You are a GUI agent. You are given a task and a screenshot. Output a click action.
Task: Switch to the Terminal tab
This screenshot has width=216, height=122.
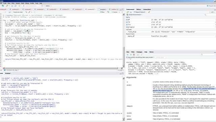tap(8, 73)
